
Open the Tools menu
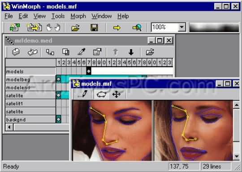(x=58, y=16)
